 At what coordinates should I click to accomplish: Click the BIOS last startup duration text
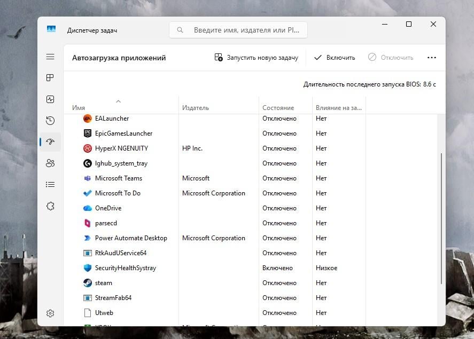click(369, 84)
